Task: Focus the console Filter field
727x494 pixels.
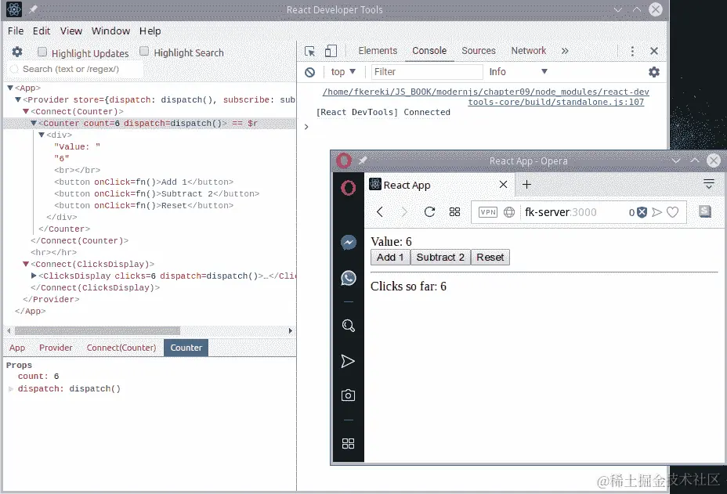Action: [426, 72]
